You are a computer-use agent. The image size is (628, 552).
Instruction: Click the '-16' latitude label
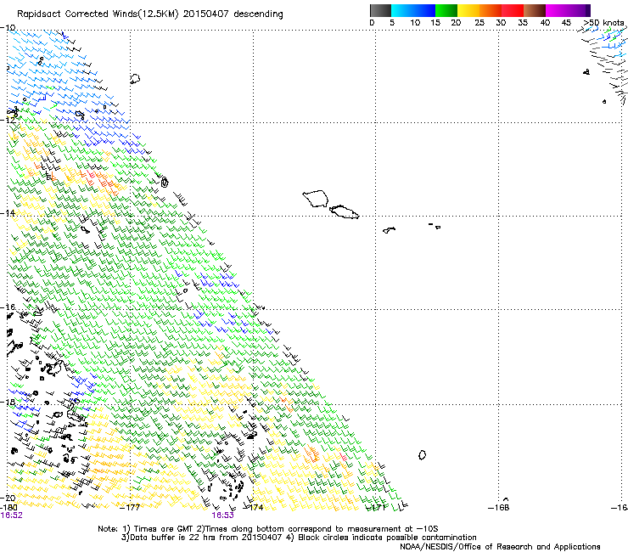tap(8, 307)
